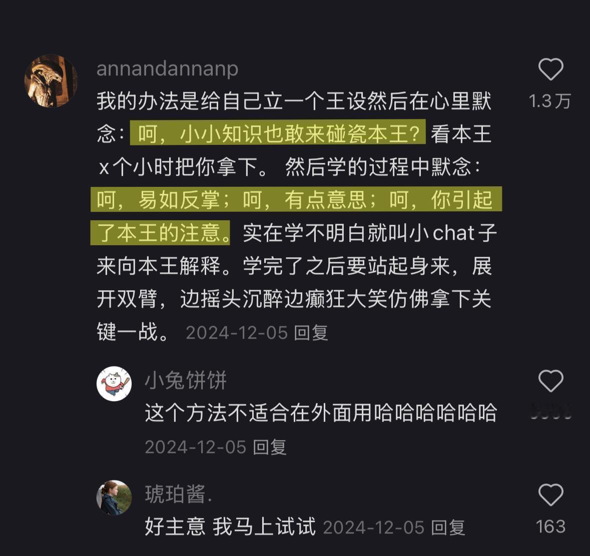Tap the 1.3万 like count

[550, 101]
